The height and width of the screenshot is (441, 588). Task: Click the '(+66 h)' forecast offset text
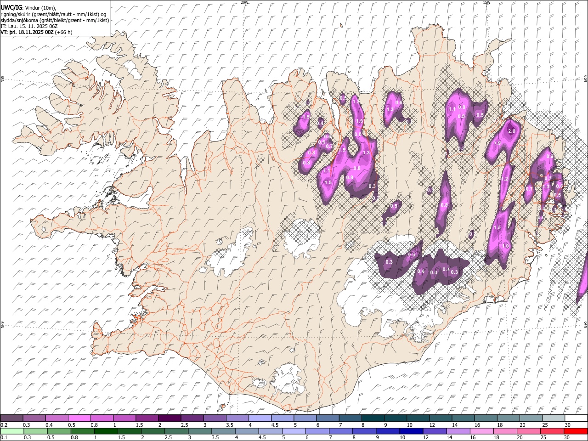pyautogui.click(x=63, y=32)
